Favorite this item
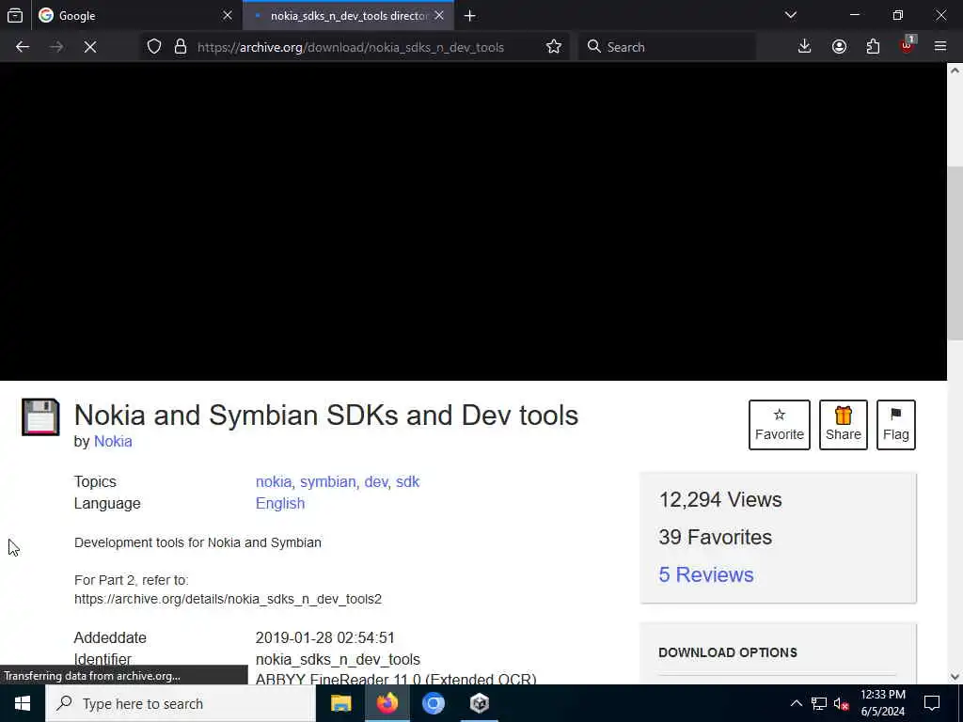The image size is (963, 722). [780, 425]
